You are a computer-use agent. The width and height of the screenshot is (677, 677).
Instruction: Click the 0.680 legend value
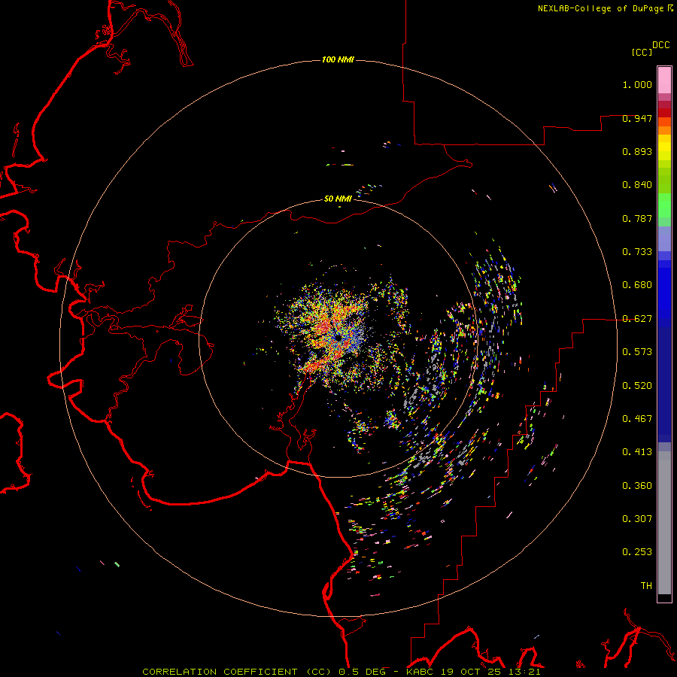click(x=637, y=285)
